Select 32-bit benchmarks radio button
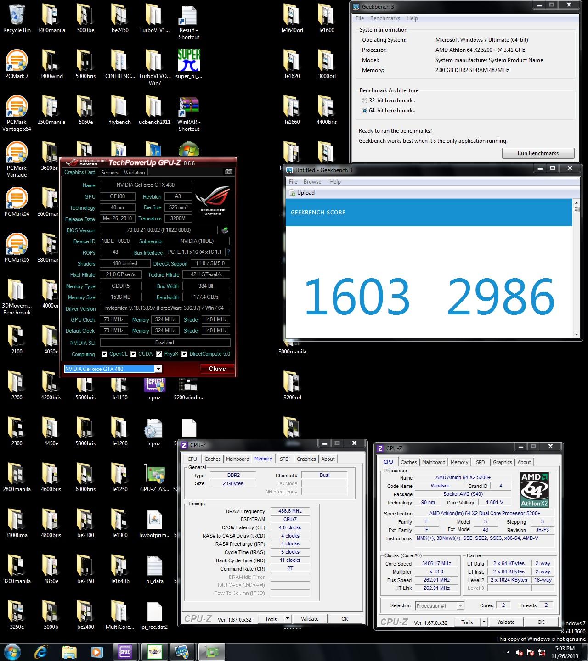588x661 pixels. pos(365,101)
